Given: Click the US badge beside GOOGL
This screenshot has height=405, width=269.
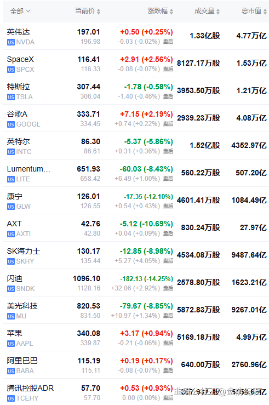Looking at the screenshot, I should click(11, 124).
